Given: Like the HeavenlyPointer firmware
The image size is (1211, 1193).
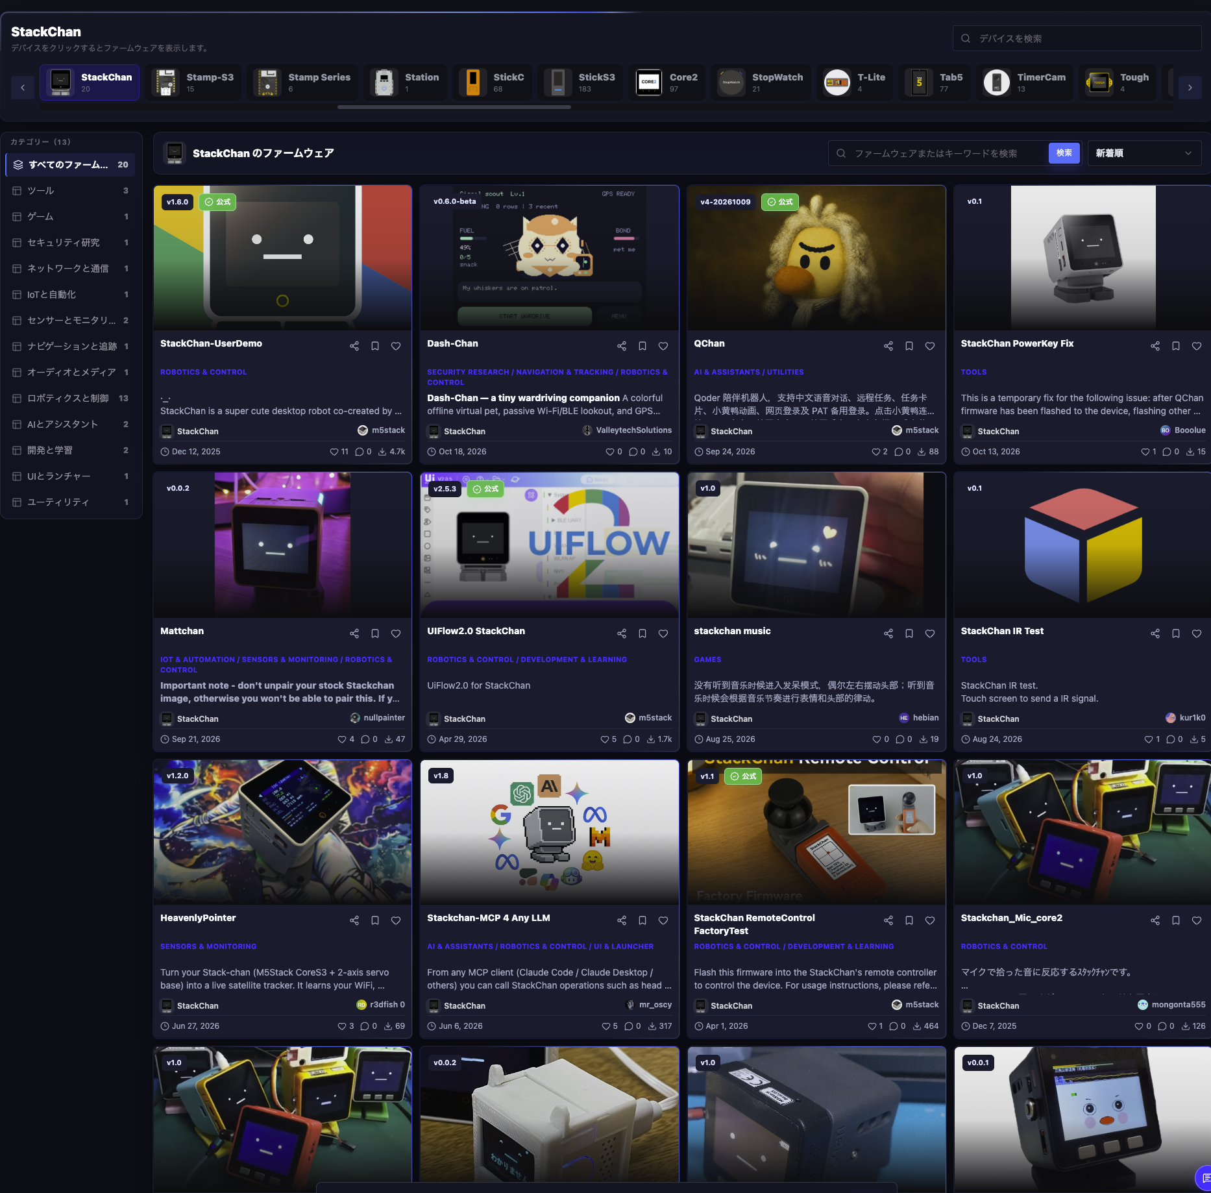Looking at the screenshot, I should point(396,920).
